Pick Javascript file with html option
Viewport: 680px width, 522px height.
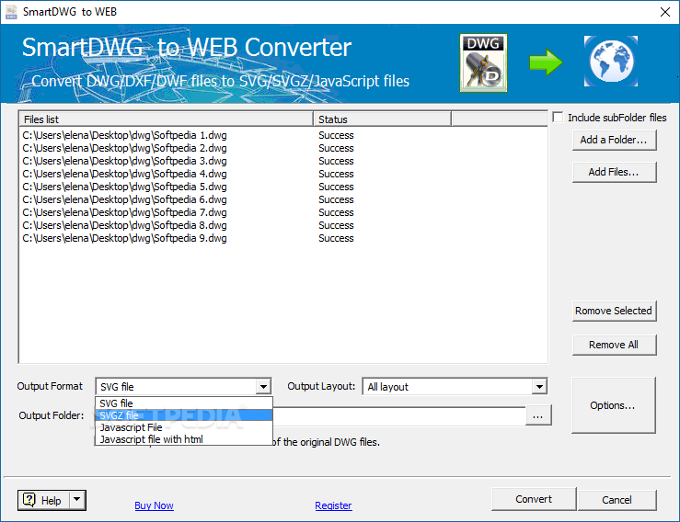(x=184, y=439)
